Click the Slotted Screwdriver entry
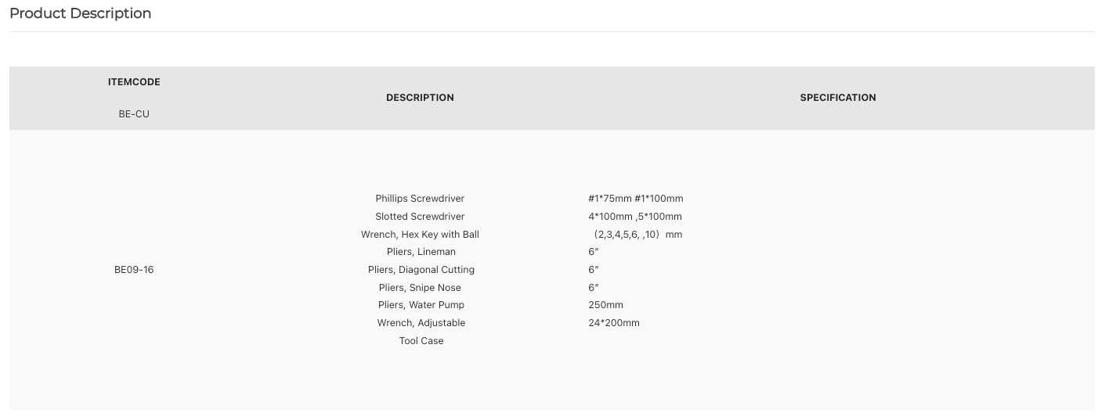1105x420 pixels. click(420, 217)
